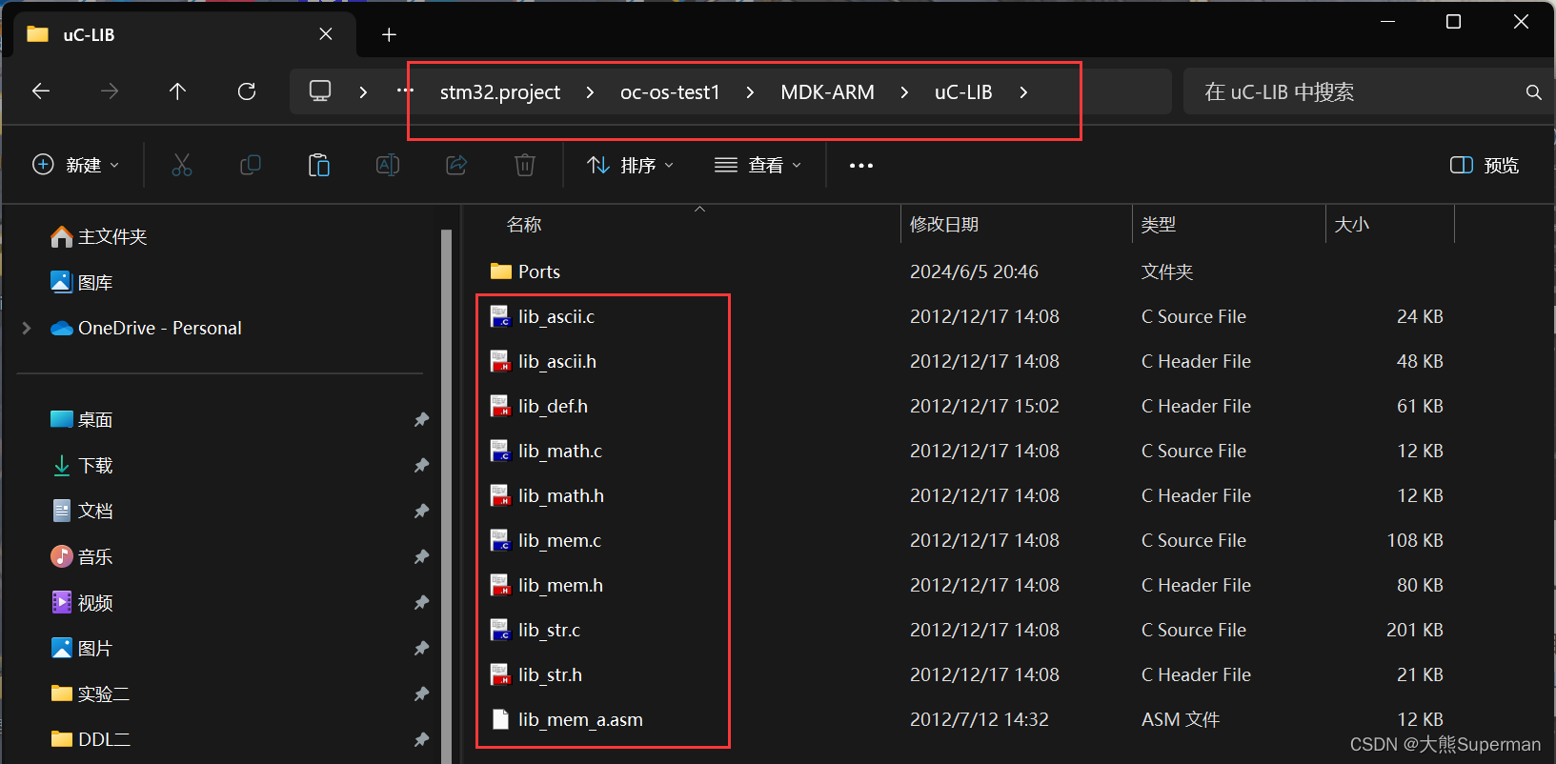This screenshot has width=1556, height=764.
Task: Open Gallery in navigation pane
Action: coord(81,282)
